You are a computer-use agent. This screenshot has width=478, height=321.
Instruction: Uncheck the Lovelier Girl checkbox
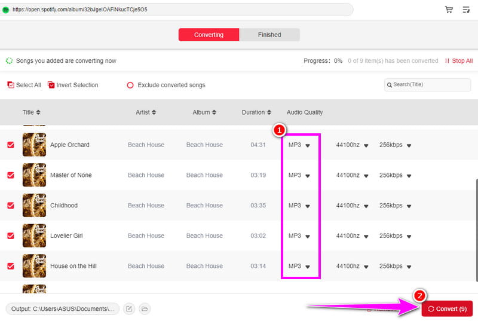tap(11, 236)
